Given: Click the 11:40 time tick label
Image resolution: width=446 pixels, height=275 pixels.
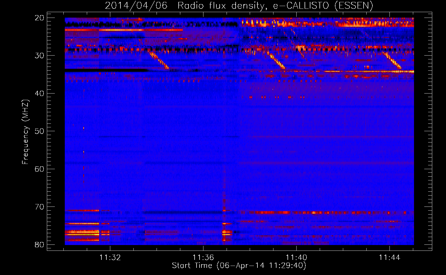Looking at the screenshot, I should point(297,258).
